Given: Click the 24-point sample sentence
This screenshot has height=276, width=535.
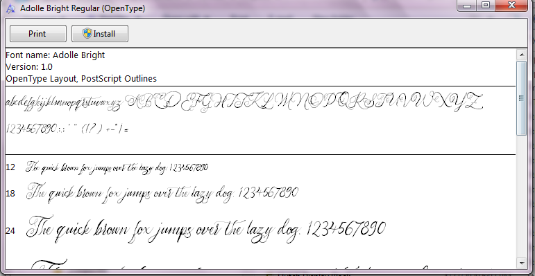Looking at the screenshot, I should (206, 230).
